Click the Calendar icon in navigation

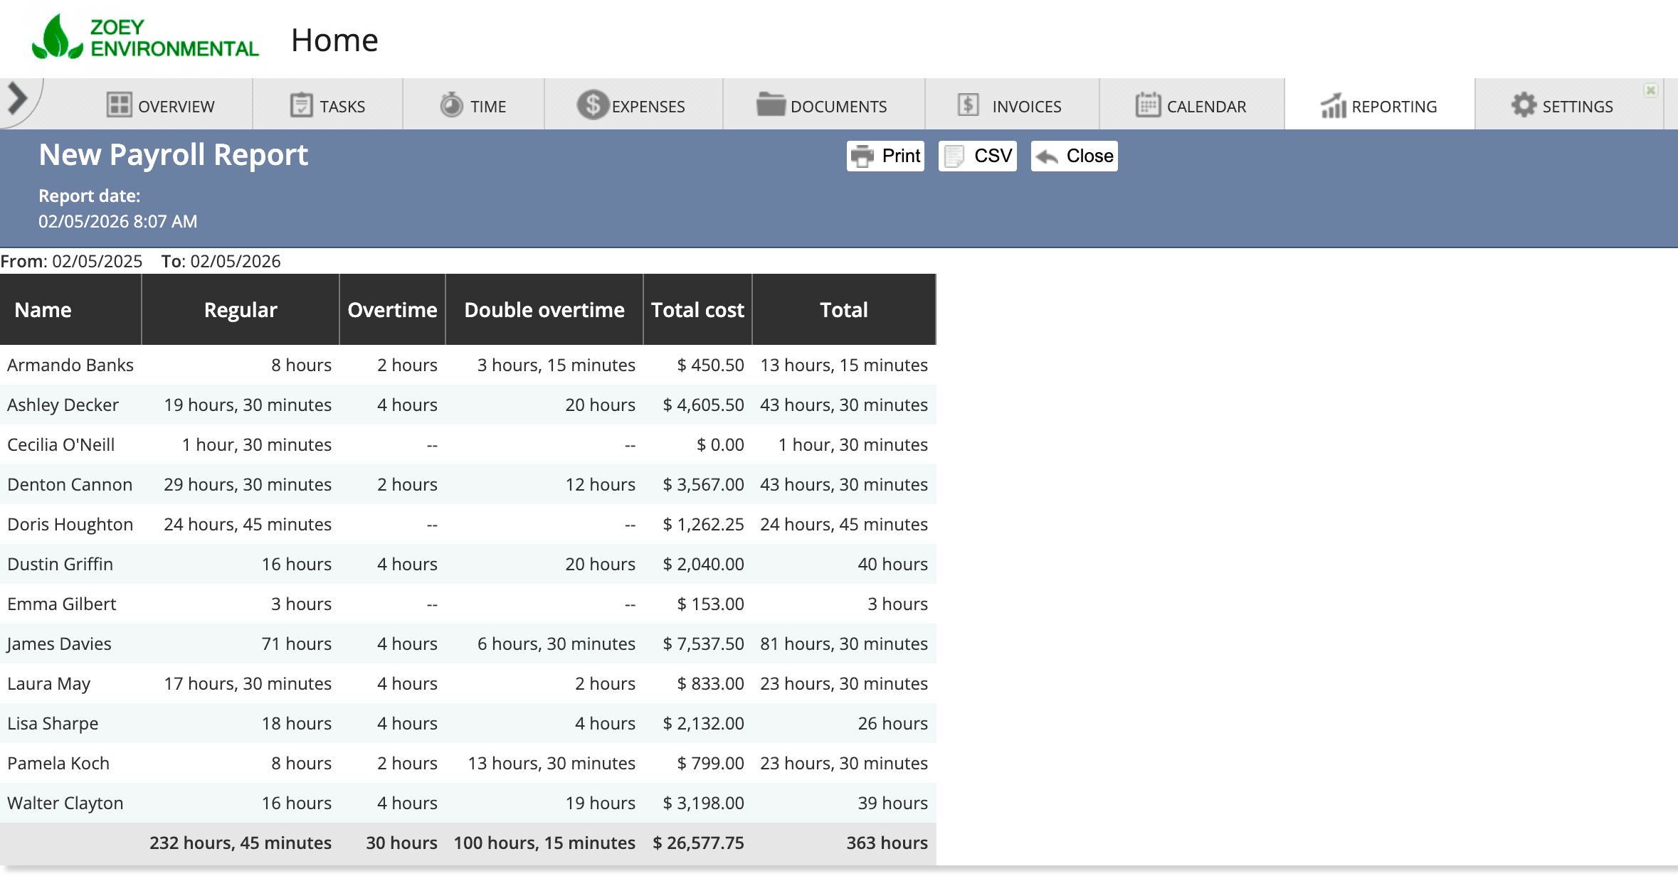click(1147, 105)
